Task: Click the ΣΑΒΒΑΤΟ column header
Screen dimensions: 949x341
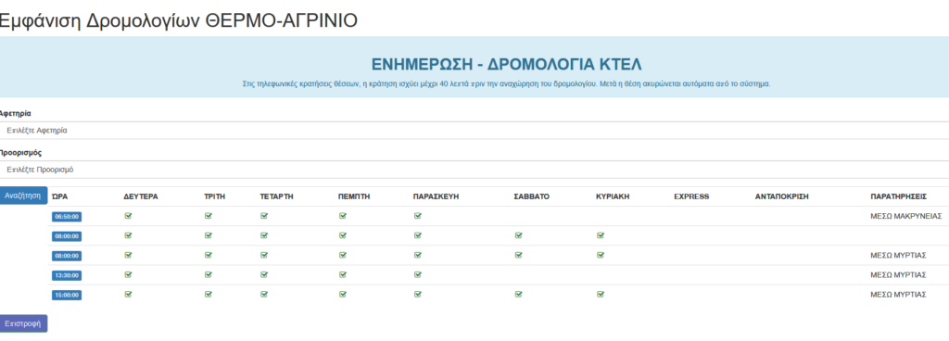Action: (x=531, y=196)
